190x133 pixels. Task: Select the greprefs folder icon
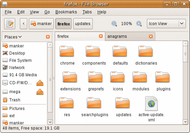(95, 77)
